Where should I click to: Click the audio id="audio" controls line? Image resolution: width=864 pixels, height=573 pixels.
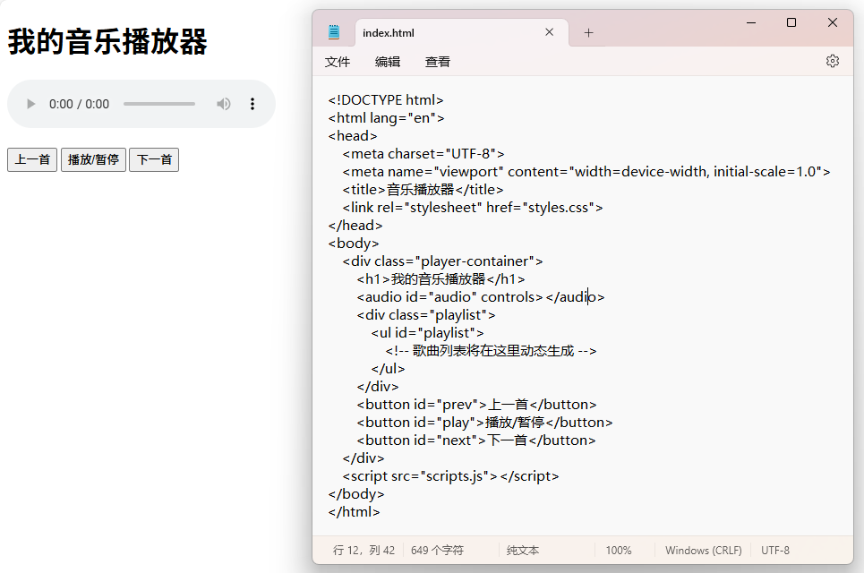pos(481,297)
